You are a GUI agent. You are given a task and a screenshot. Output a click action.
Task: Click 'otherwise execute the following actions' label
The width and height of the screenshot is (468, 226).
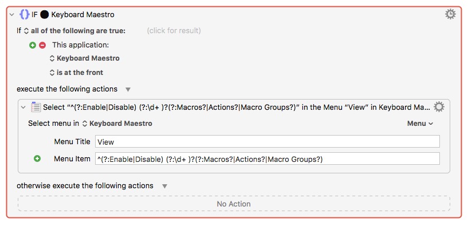click(x=85, y=186)
